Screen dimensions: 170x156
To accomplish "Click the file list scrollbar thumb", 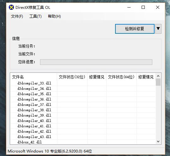I will point(158,82).
